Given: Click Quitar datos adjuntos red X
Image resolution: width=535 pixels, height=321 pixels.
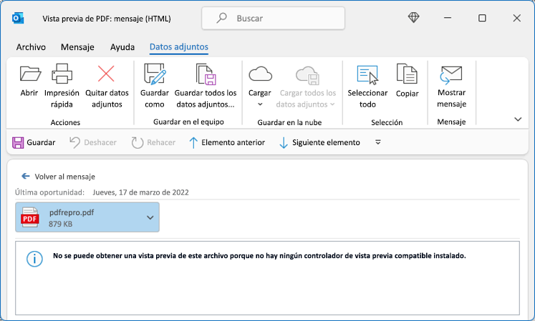Looking at the screenshot, I should pyautogui.click(x=106, y=74).
